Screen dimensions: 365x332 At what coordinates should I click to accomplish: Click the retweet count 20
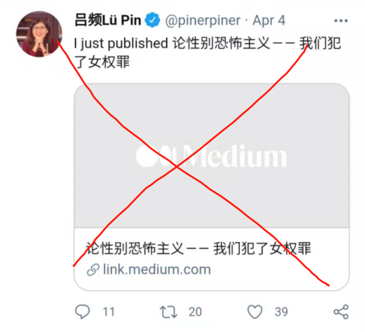click(195, 312)
